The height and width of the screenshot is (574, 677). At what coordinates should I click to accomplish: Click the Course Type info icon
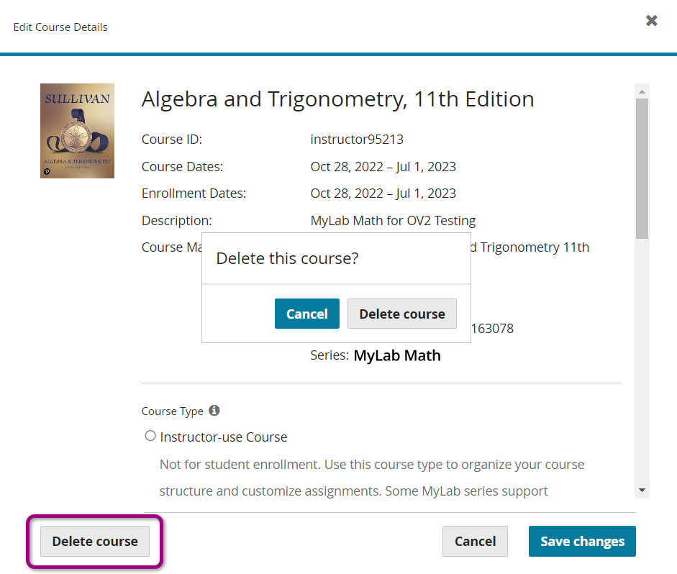(214, 411)
